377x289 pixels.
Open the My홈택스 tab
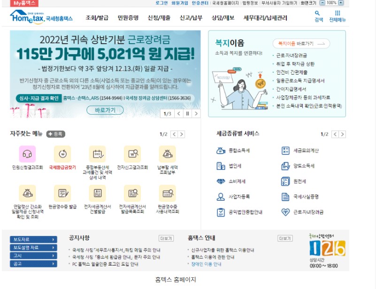click(x=24, y=3)
